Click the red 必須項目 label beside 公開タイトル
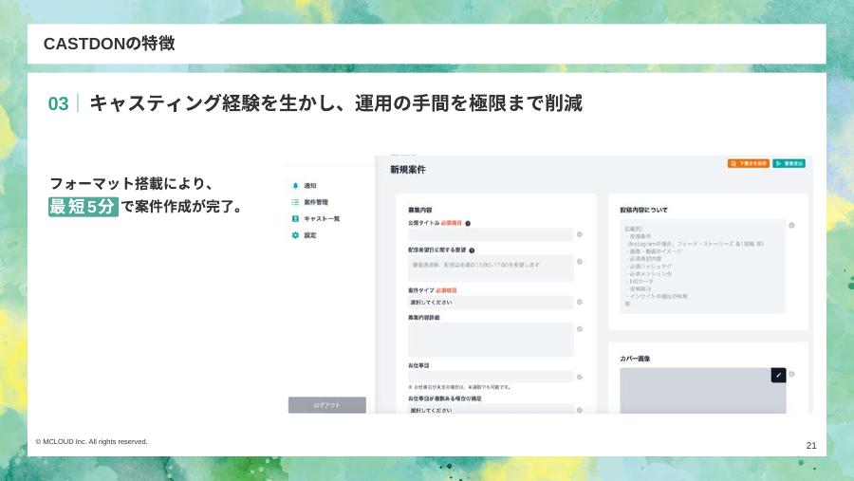Viewport: 854px width, 481px height. tap(452, 223)
